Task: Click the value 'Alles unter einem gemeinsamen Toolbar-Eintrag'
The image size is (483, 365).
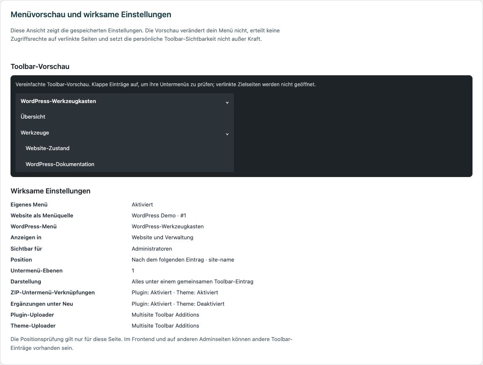Action: tap(192, 282)
